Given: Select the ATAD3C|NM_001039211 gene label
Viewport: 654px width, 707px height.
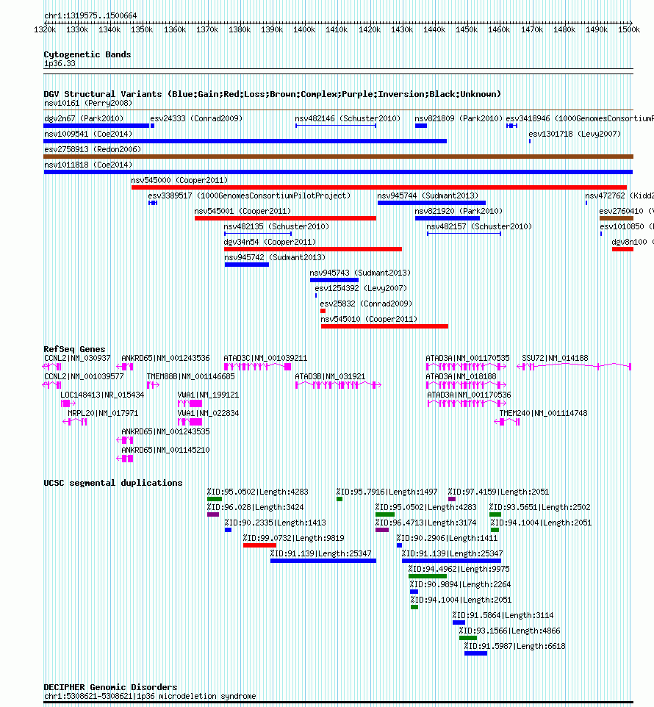Looking at the screenshot, I should [x=265, y=358].
